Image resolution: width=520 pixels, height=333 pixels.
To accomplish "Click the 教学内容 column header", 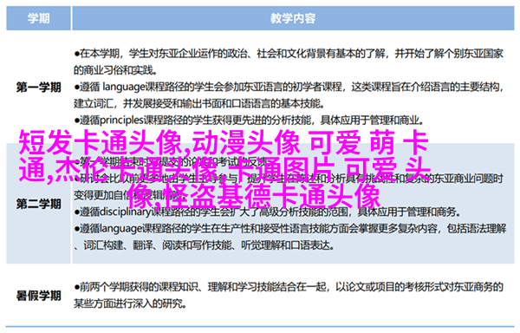I will point(293,18).
